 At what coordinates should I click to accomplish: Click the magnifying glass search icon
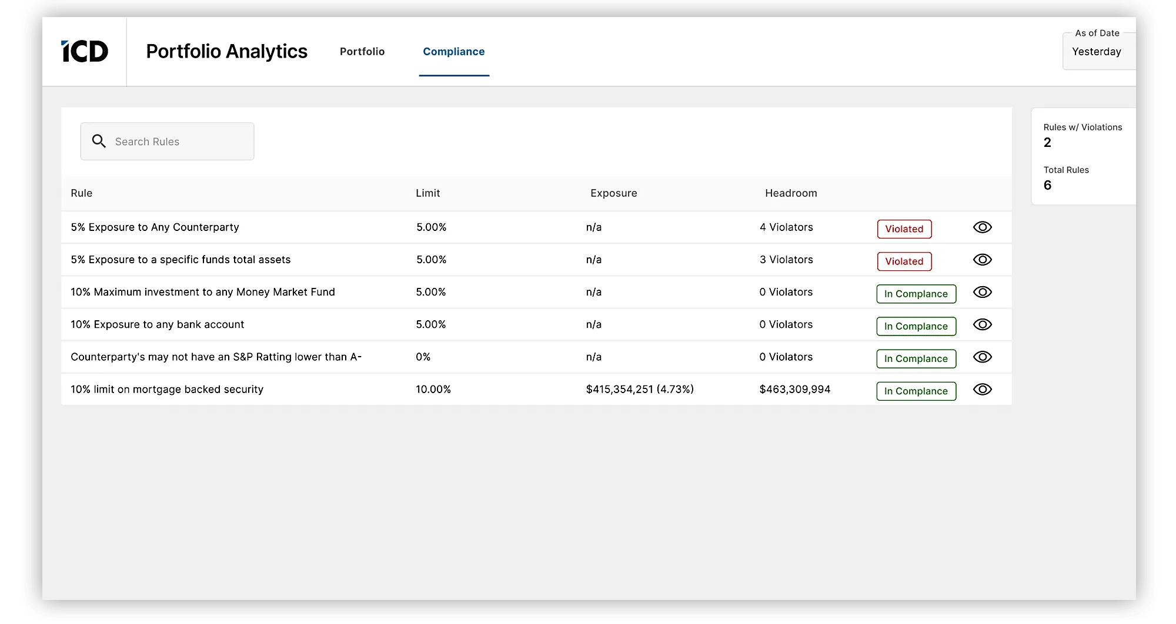pyautogui.click(x=99, y=141)
